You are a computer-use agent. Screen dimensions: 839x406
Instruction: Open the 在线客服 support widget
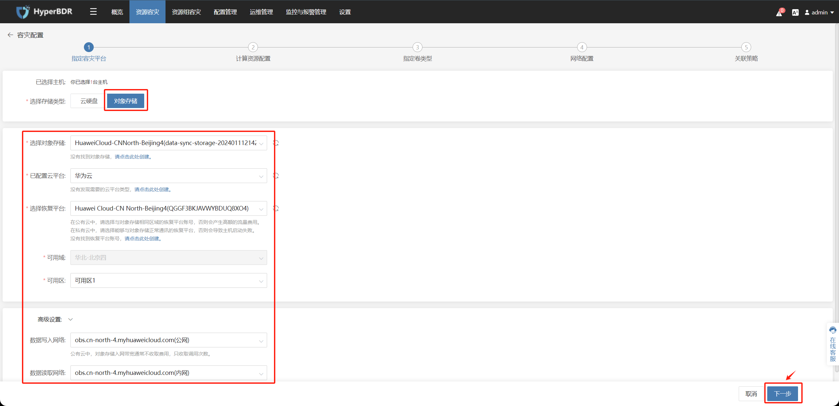pyautogui.click(x=832, y=344)
